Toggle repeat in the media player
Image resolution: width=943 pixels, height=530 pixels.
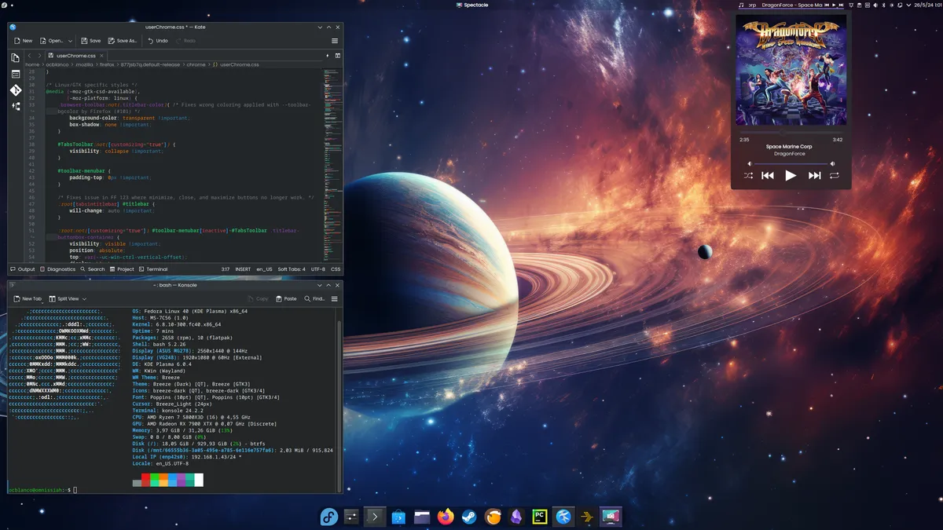[834, 176]
